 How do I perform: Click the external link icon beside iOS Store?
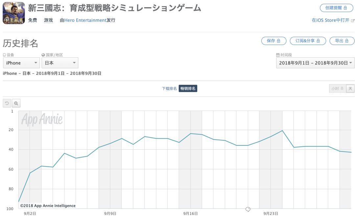click(353, 20)
